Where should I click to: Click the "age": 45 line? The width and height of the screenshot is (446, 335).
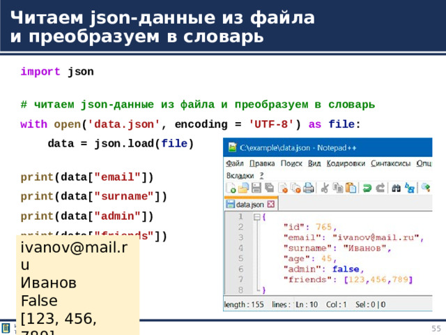pos(310,259)
